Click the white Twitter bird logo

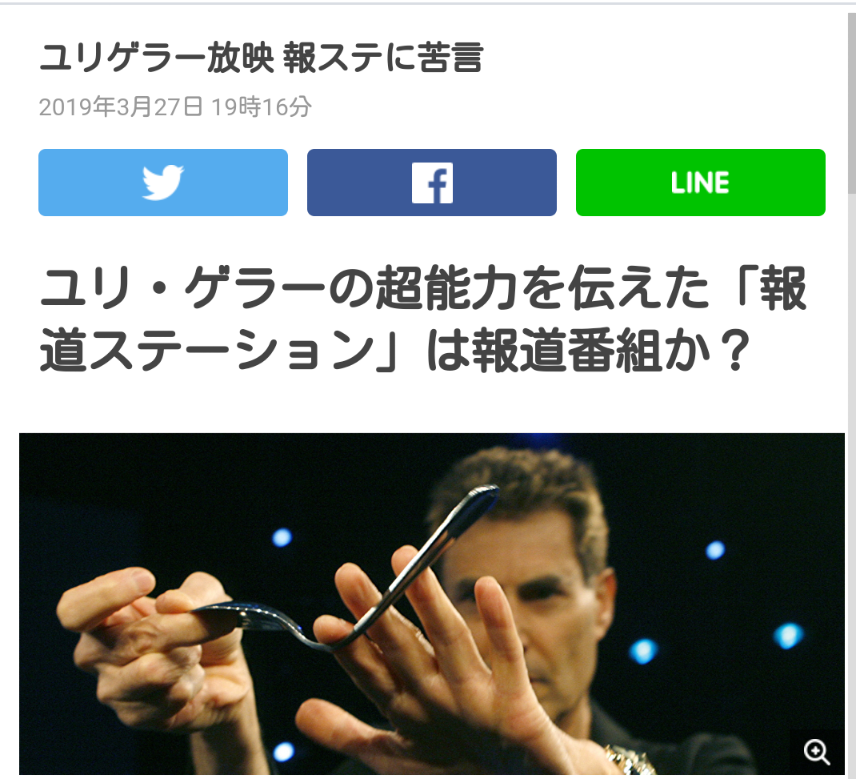coord(162,183)
